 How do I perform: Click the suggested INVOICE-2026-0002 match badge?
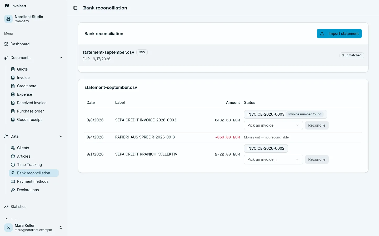click(x=266, y=148)
